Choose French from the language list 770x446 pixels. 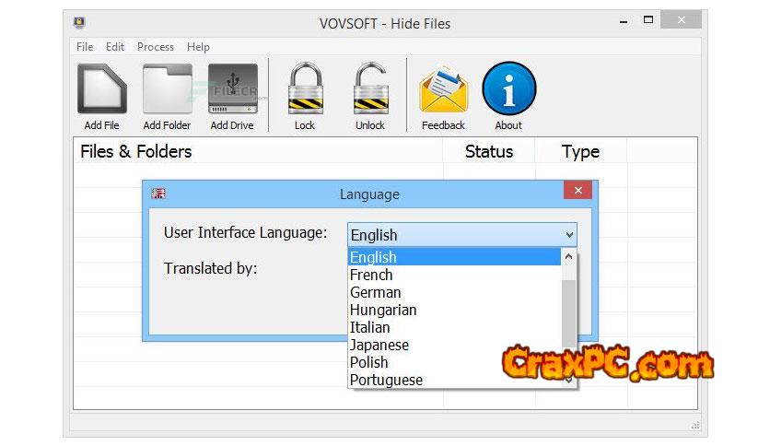454,275
